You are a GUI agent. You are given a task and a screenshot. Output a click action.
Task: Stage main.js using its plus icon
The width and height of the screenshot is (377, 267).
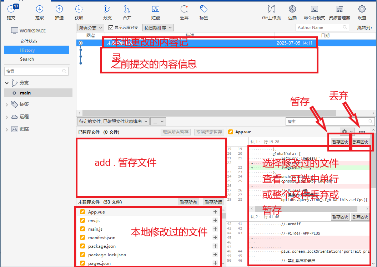215,229
